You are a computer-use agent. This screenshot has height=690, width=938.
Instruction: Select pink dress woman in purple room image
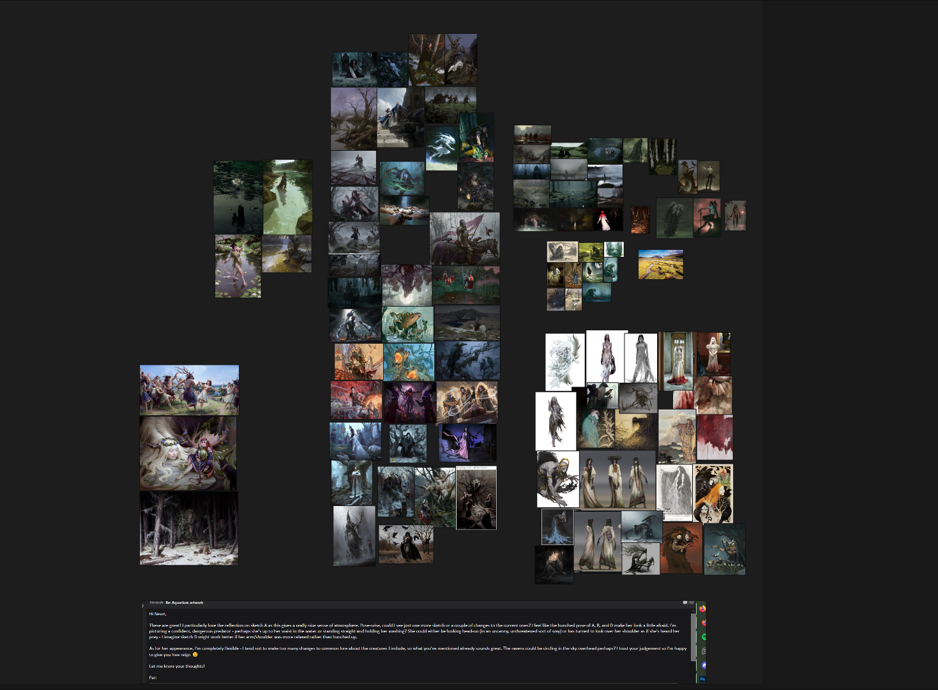tap(467, 443)
